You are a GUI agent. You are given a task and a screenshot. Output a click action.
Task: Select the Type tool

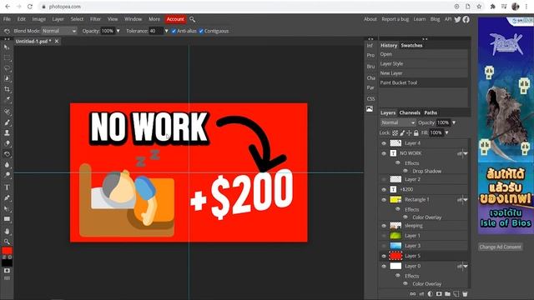pyautogui.click(x=7, y=187)
